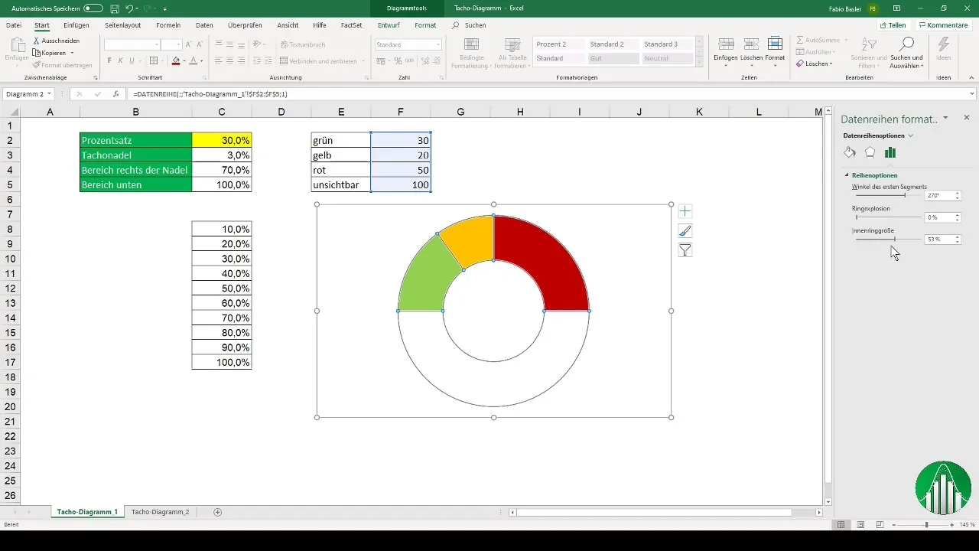
Task: Switch to Page Break Preview in status bar
Action: click(880, 524)
